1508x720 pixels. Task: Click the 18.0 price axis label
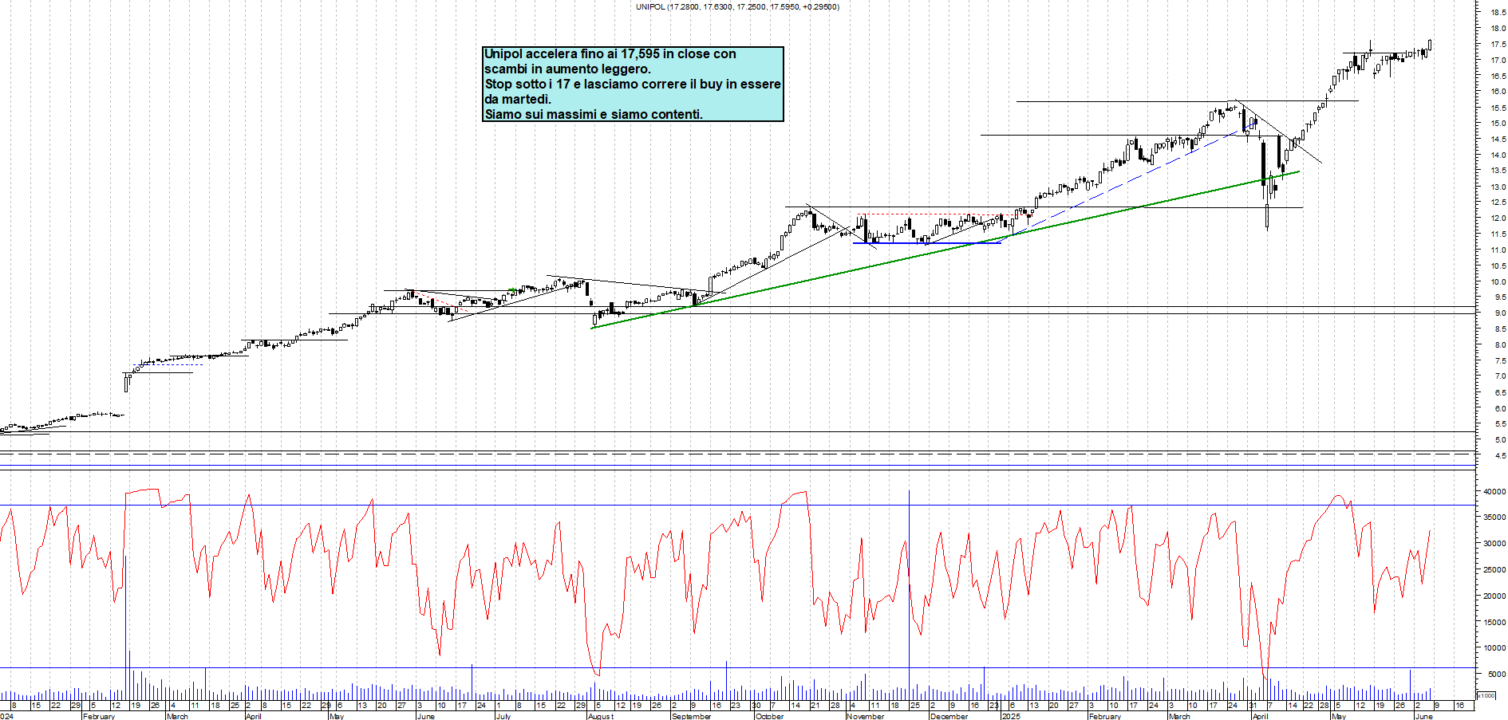point(1498,29)
